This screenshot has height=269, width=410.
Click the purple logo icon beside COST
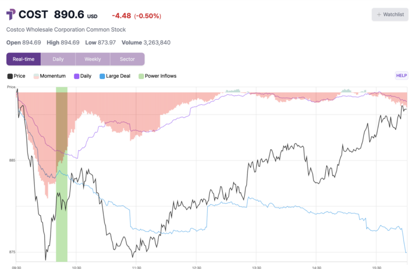[11, 15]
